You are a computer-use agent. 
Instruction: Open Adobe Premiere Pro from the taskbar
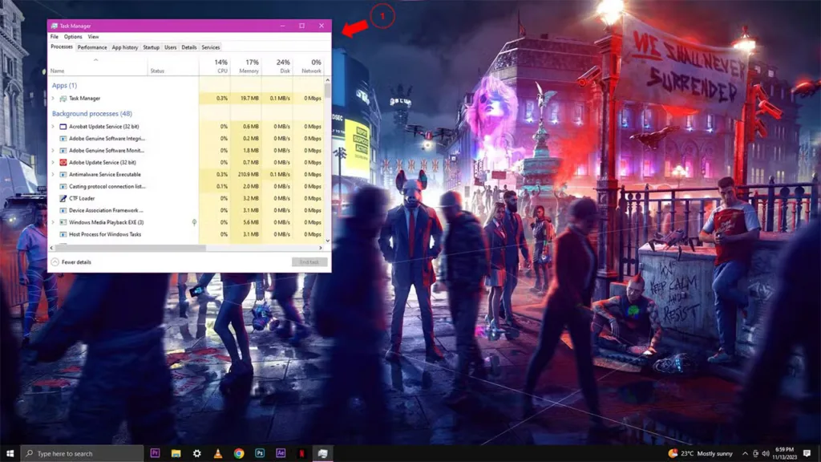point(155,453)
